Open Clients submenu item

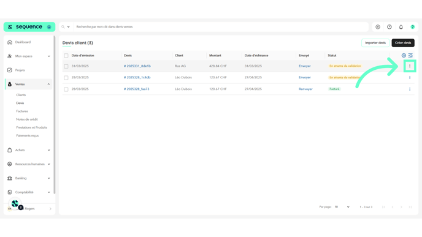coord(21,95)
